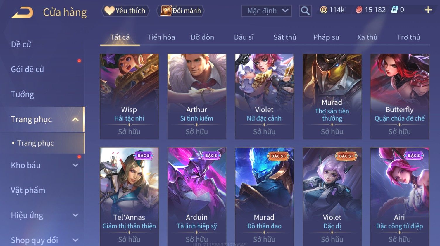Screen dimensions: 440x246
Task: Select the Tiến hóa tab
Action: tap(161, 37)
